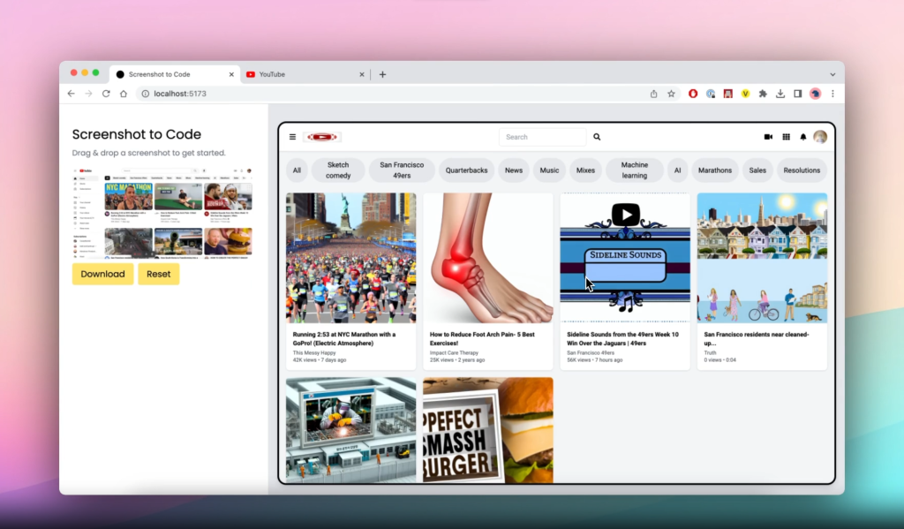
Task: Click the video camera create icon
Action: [768, 137]
